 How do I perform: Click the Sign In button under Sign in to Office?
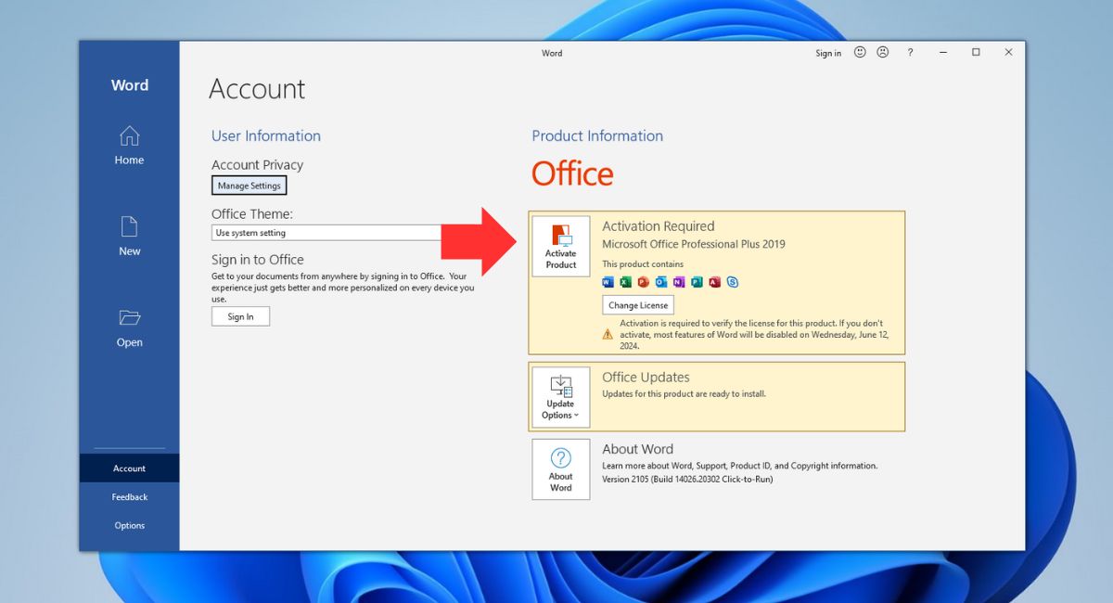point(240,316)
